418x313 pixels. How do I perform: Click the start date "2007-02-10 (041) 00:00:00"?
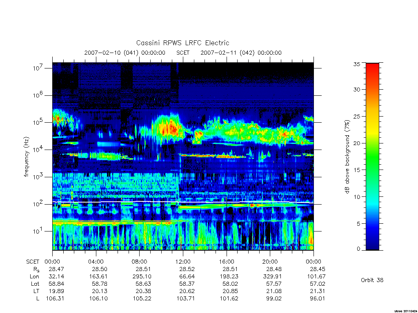125,53
